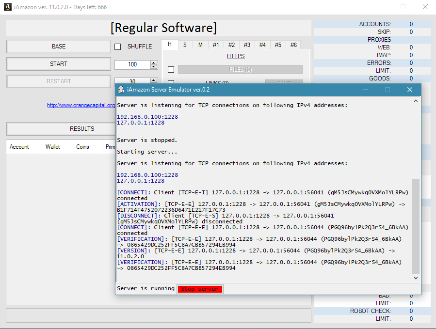This screenshot has height=329, width=436.
Task: Click the PROXIES heading
Action: coord(379,40)
